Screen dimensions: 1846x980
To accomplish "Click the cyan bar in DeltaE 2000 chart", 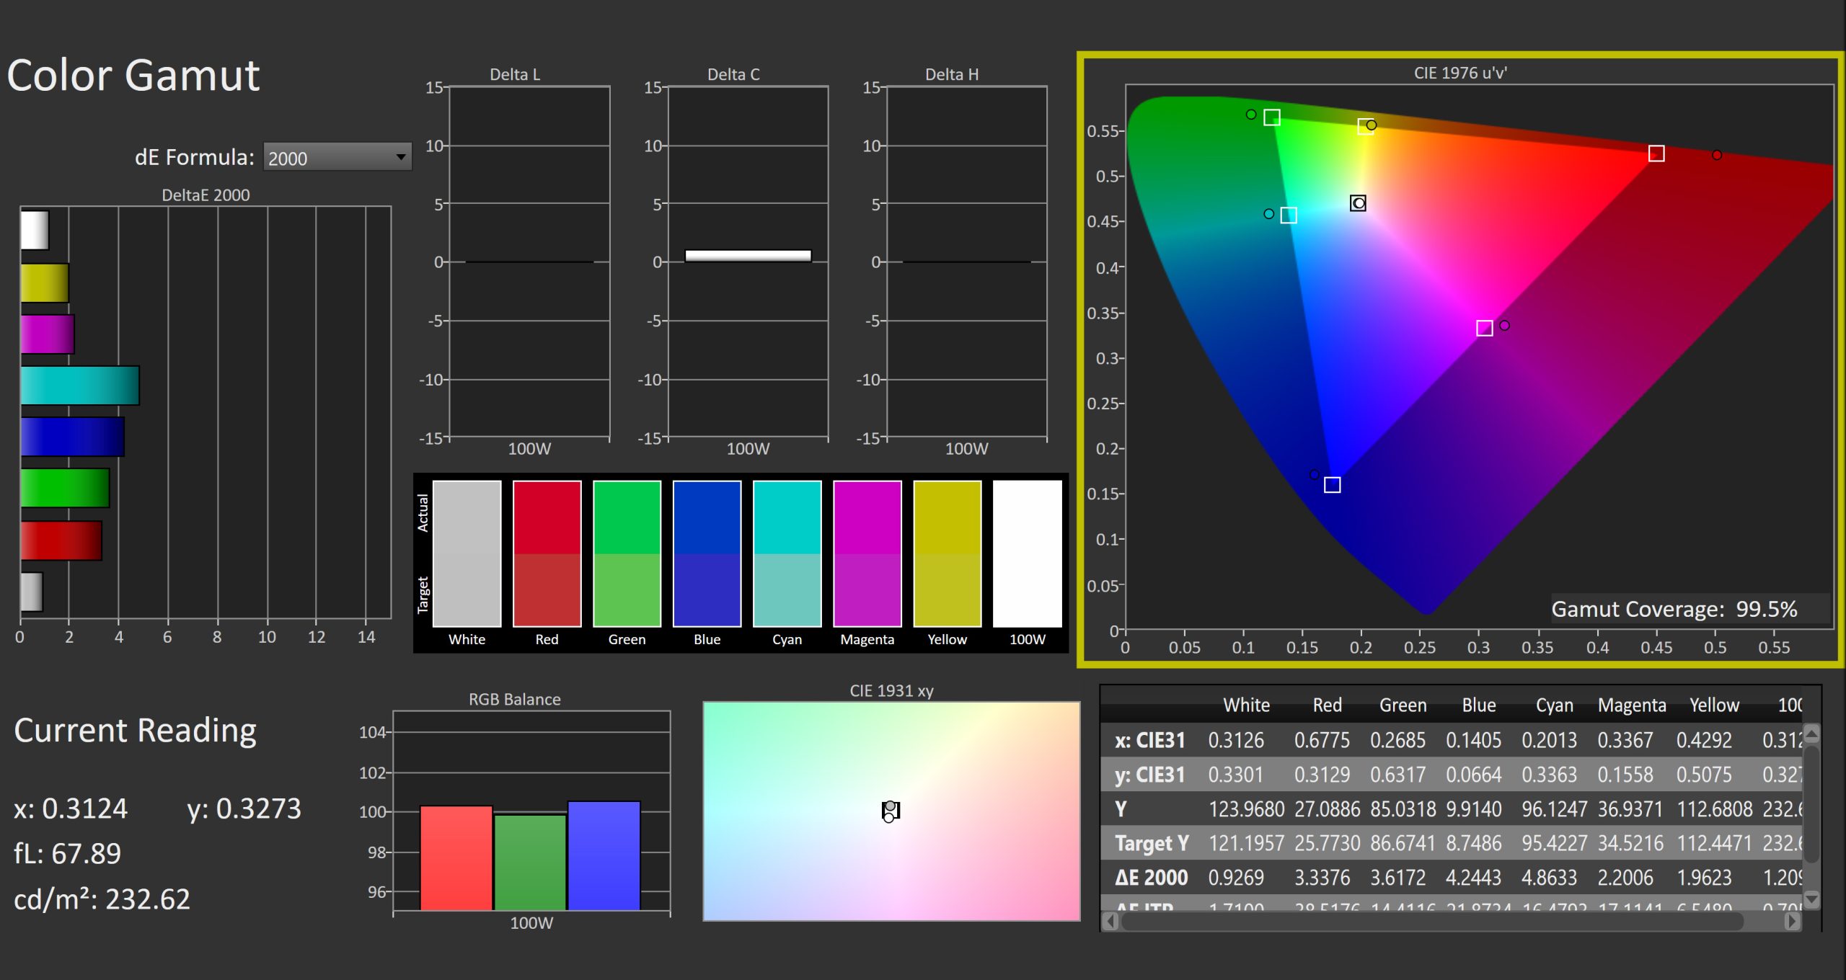I will [x=79, y=386].
